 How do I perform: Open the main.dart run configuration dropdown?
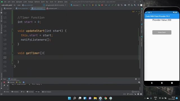(76, 5)
